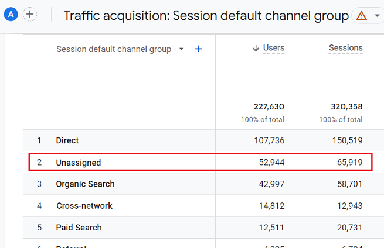Select the 'Paid Search' row label
Image resolution: width=384 pixels, height=248 pixels.
point(79,228)
